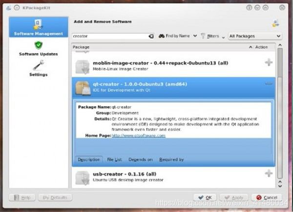
Task: Click the Defaults button
Action: click(x=55, y=197)
